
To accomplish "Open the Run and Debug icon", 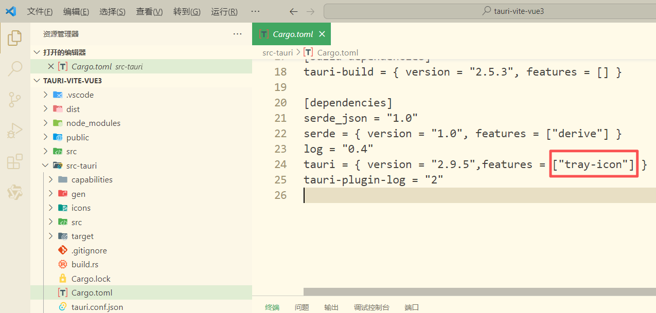I will pyautogui.click(x=15, y=131).
